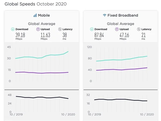Click the purple upload line in Fixed Broadband chart
The image size is (161, 121).
point(121,69)
